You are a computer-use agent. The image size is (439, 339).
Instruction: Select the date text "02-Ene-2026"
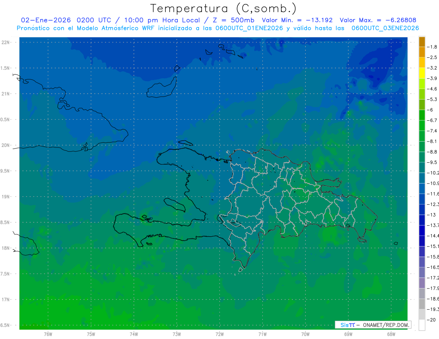pyautogui.click(x=45, y=20)
